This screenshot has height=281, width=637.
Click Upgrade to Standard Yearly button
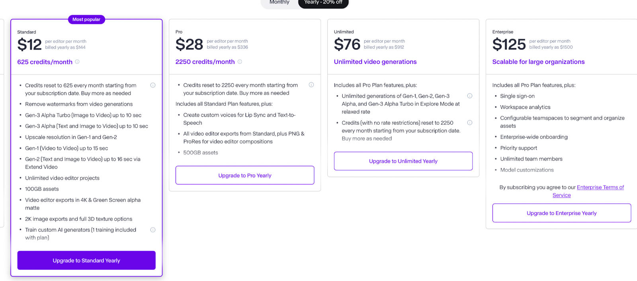(x=86, y=260)
